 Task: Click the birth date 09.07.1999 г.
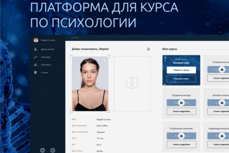coord(102,126)
